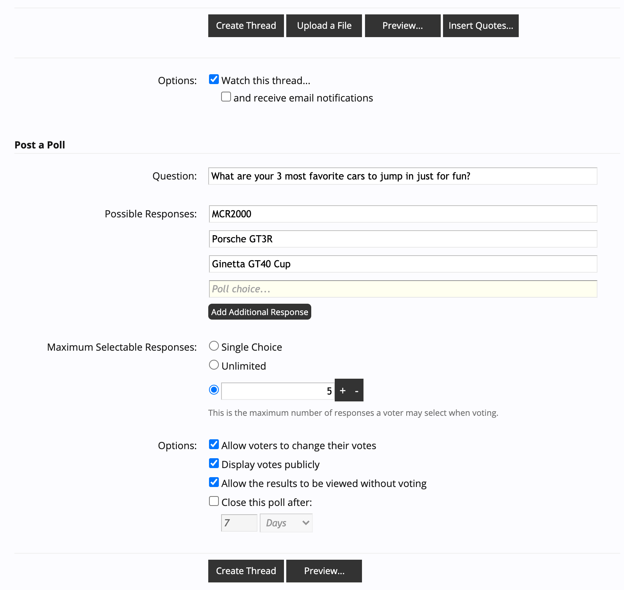The width and height of the screenshot is (624, 590).
Task: Toggle Display votes publicly checkbox
Action: [214, 463]
